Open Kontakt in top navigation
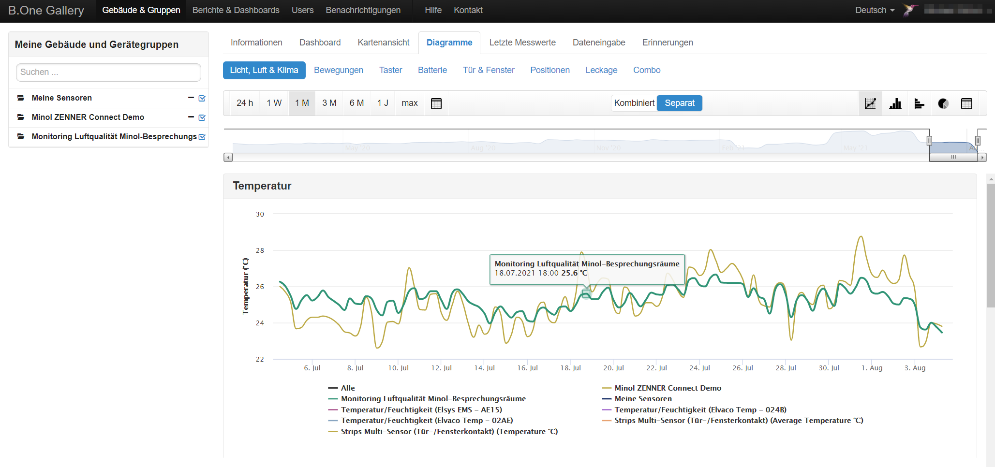This screenshot has width=995, height=467. pyautogui.click(x=468, y=10)
